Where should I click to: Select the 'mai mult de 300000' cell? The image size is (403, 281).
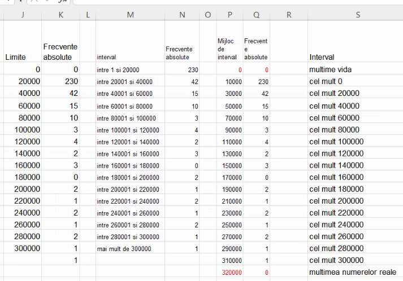pos(122,248)
